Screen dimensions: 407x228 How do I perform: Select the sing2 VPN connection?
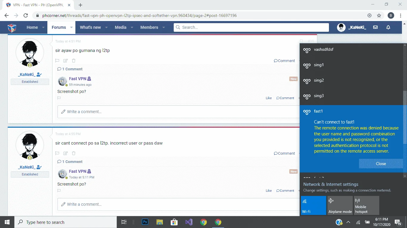pos(352,81)
